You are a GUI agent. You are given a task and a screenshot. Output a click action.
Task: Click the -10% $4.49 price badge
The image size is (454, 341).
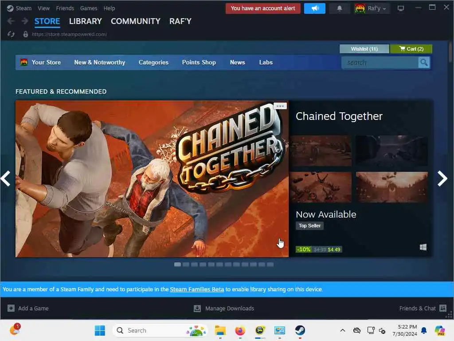pyautogui.click(x=319, y=250)
